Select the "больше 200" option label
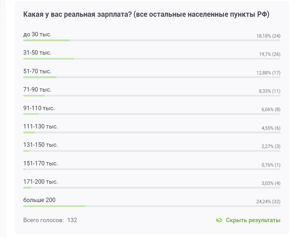 (39, 200)
